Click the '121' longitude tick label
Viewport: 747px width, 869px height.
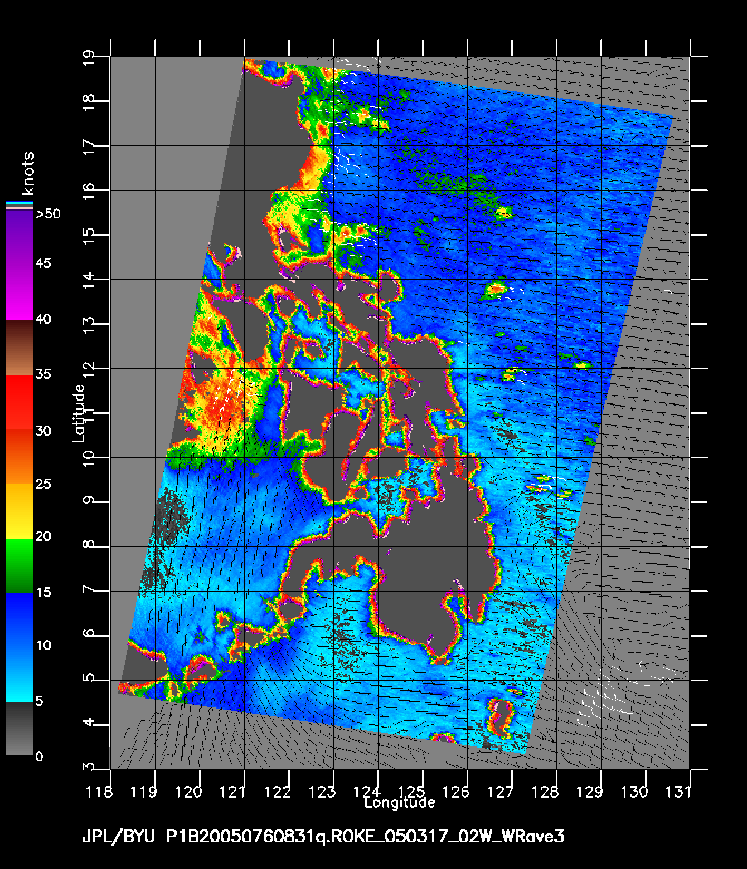pos(233,792)
